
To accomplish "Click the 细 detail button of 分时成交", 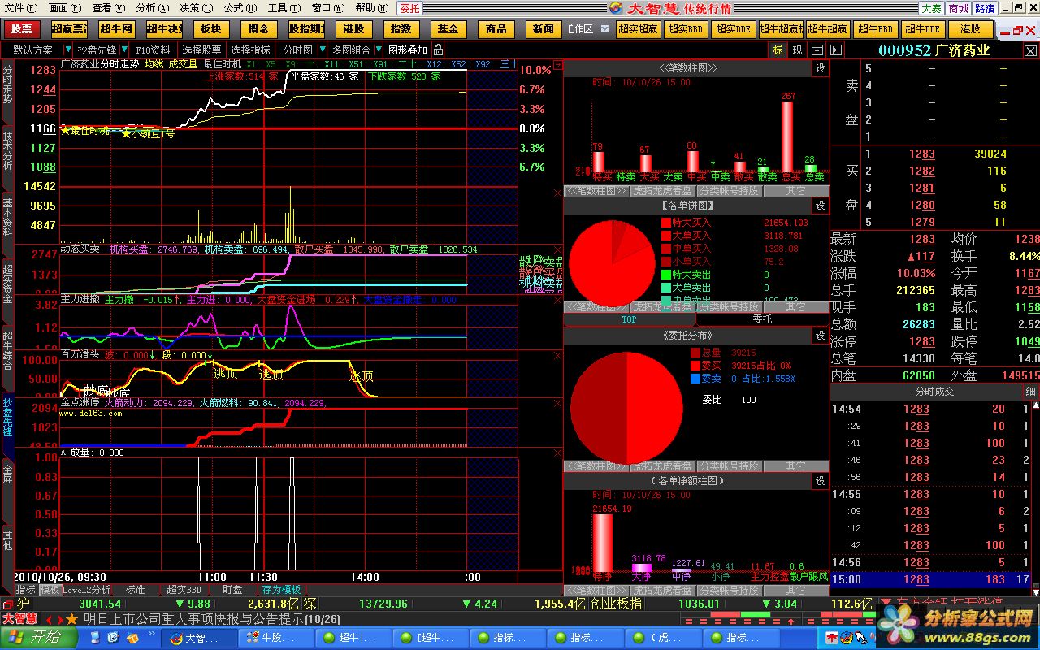I will 1030,392.
